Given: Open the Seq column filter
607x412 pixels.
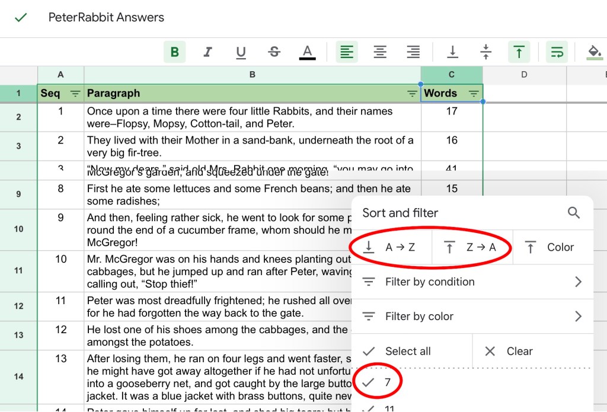Looking at the screenshot, I should click(x=75, y=94).
